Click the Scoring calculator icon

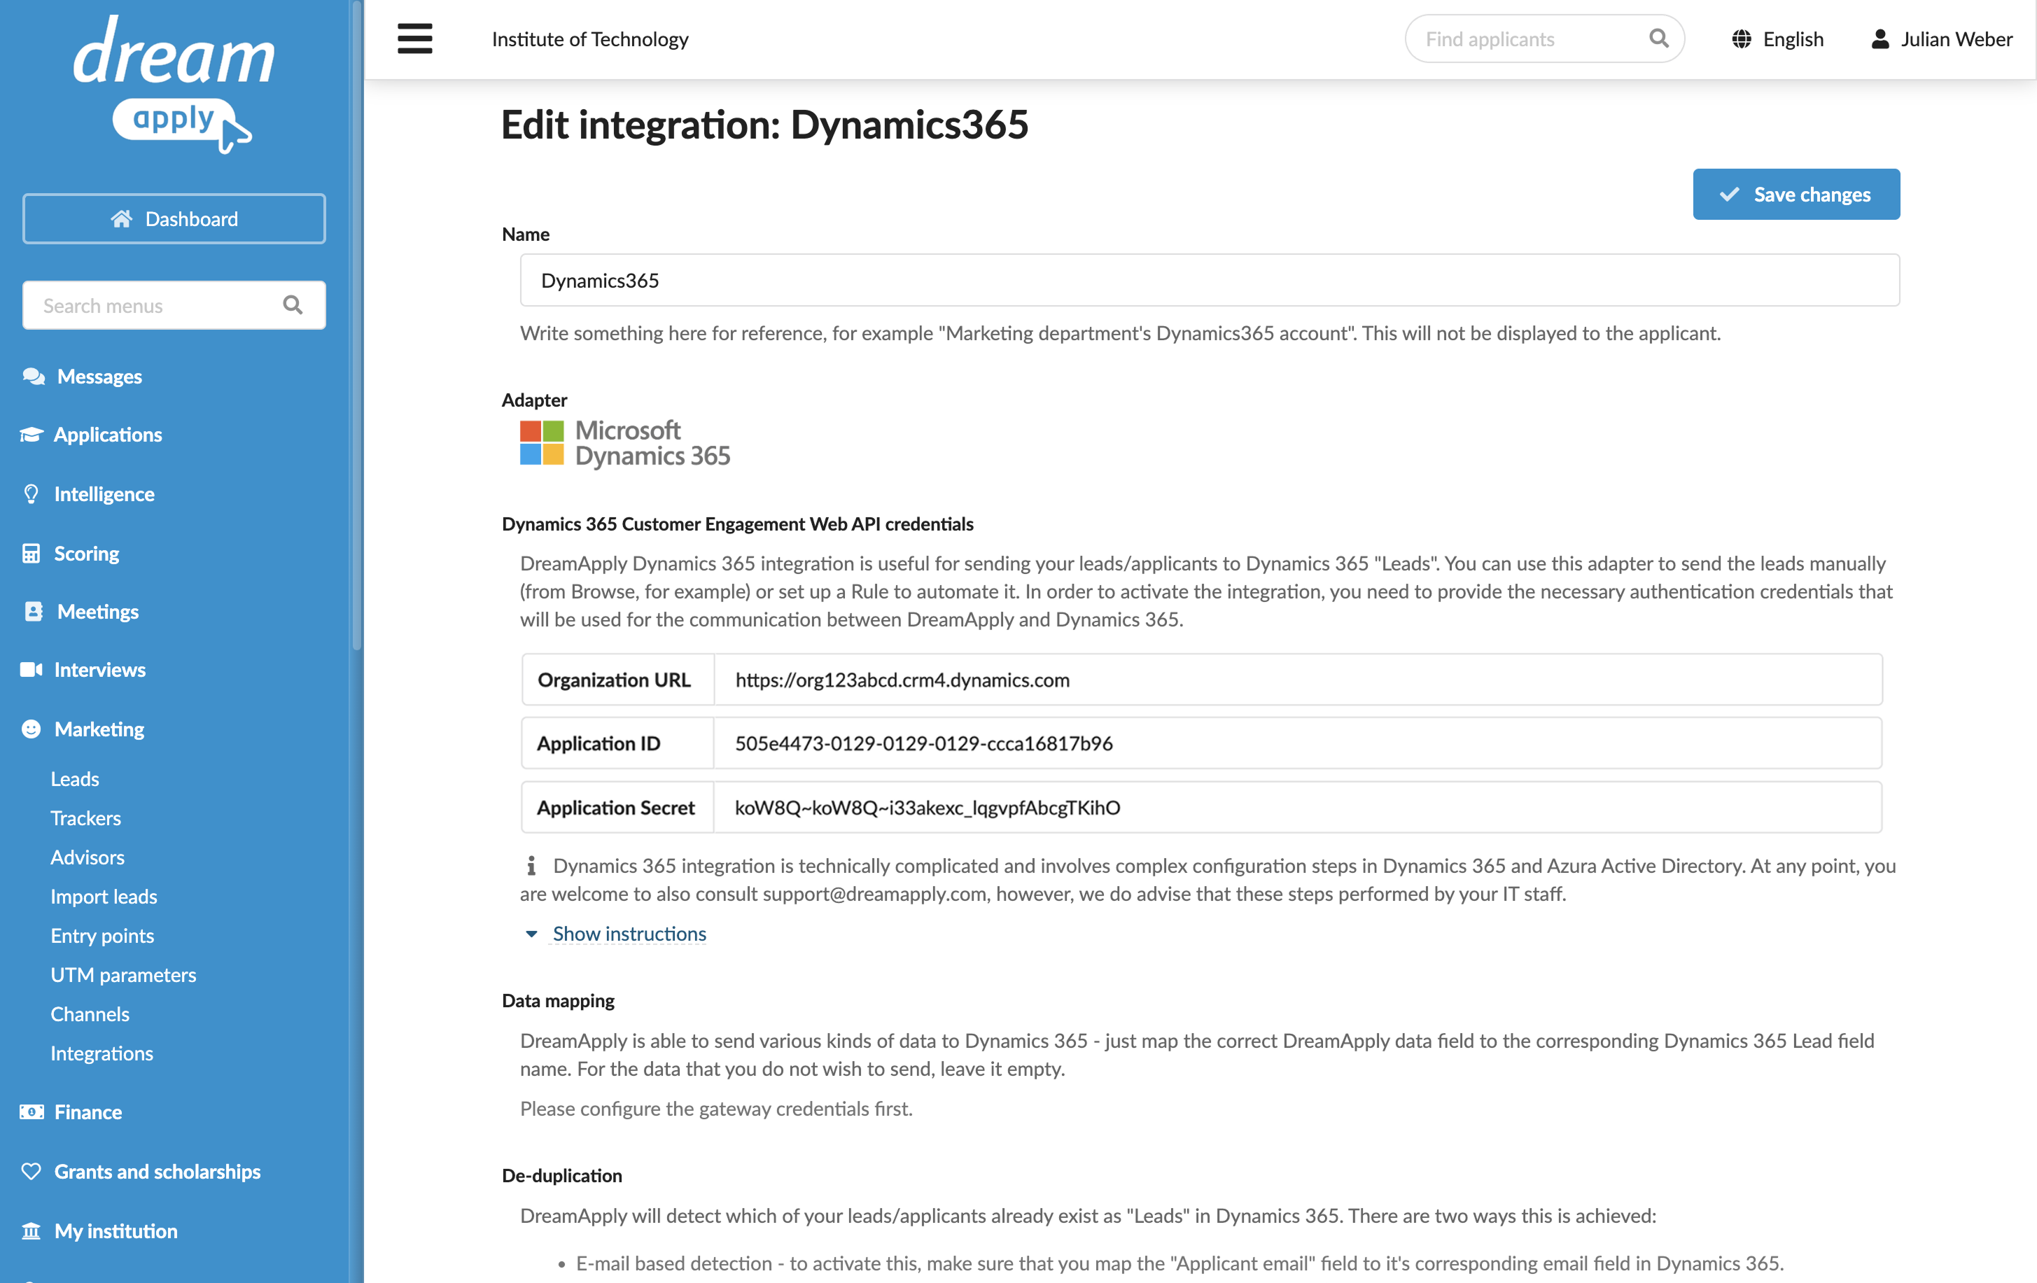[x=31, y=553]
